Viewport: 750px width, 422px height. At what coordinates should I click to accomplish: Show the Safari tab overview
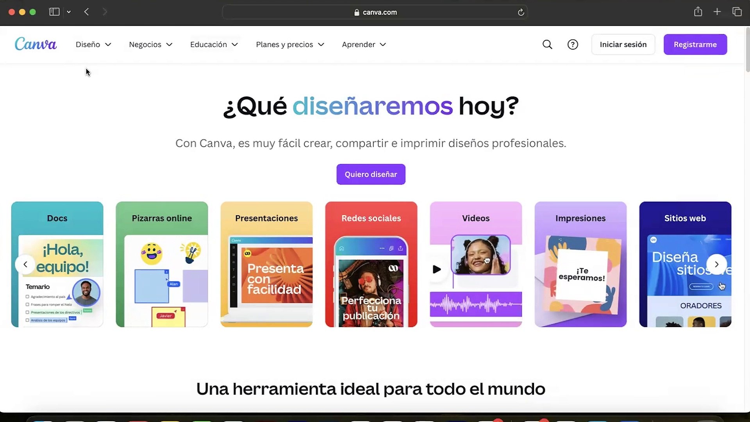coord(737,12)
